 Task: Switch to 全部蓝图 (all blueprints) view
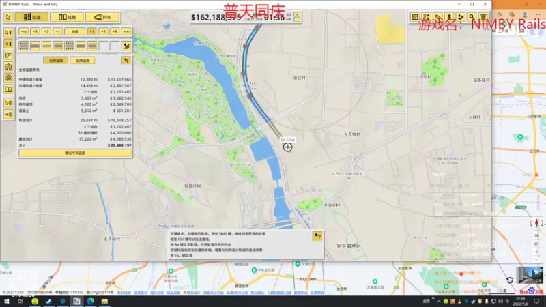click(56, 61)
